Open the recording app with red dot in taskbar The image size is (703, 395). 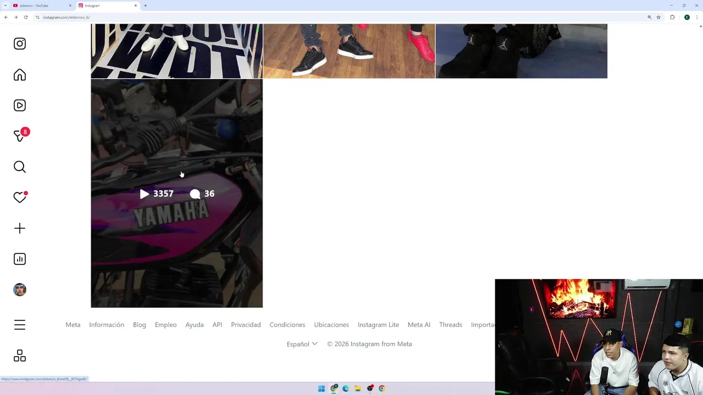pyautogui.click(x=370, y=388)
